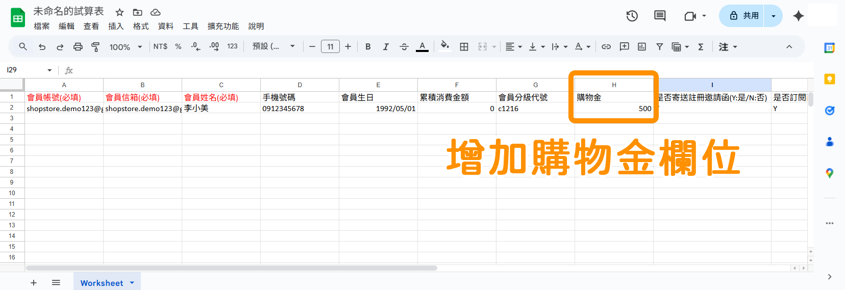Image resolution: width=845 pixels, height=290 pixels.
Task: Open Google Calendar side panel
Action: click(x=830, y=48)
